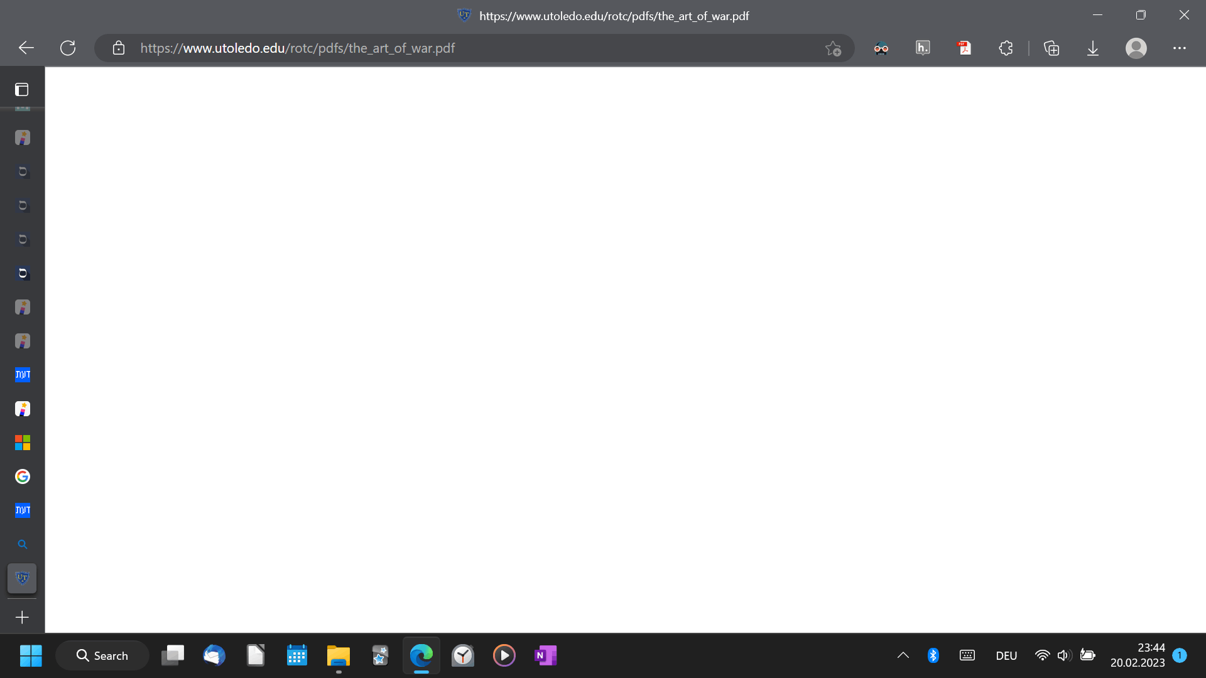Image resolution: width=1206 pixels, height=678 pixels.
Task: Open OneNote from the taskbar
Action: [x=545, y=655]
